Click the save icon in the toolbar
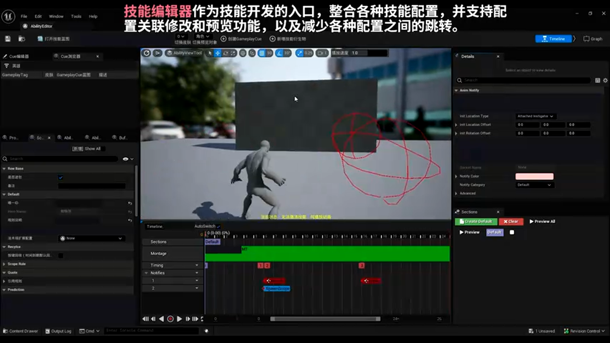This screenshot has width=610, height=343. point(8,39)
